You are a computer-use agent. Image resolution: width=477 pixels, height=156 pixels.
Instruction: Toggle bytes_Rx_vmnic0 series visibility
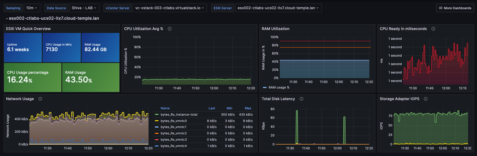pyautogui.click(x=174, y=121)
